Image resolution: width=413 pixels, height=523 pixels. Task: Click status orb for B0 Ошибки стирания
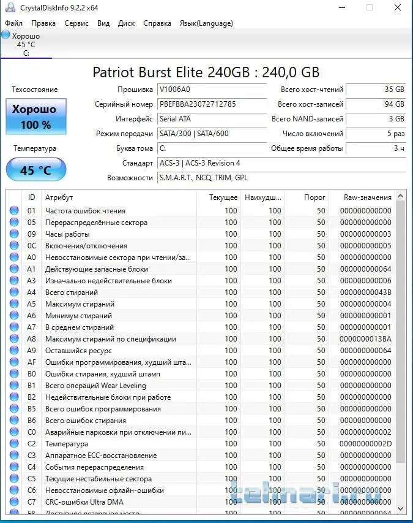point(14,373)
